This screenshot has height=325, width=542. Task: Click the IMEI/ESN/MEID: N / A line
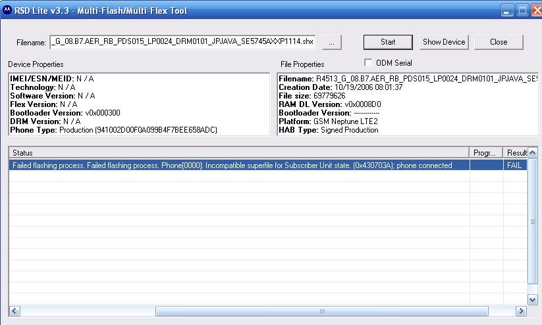coord(52,79)
